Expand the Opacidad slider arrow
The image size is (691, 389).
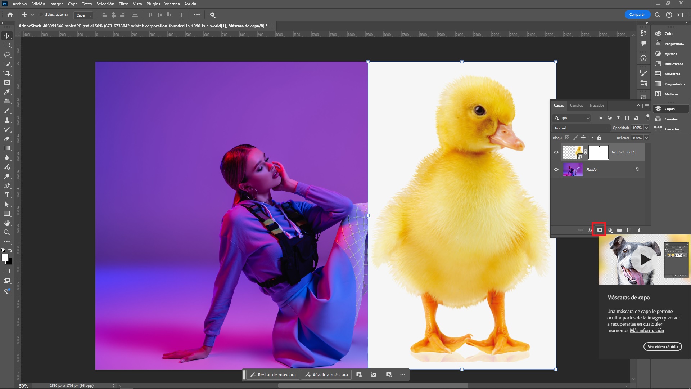coord(647,128)
